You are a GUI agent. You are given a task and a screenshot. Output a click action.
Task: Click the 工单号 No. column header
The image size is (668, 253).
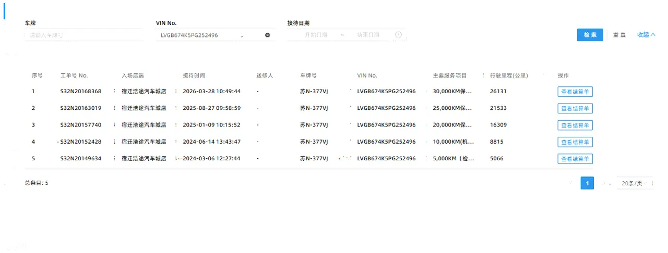click(74, 75)
